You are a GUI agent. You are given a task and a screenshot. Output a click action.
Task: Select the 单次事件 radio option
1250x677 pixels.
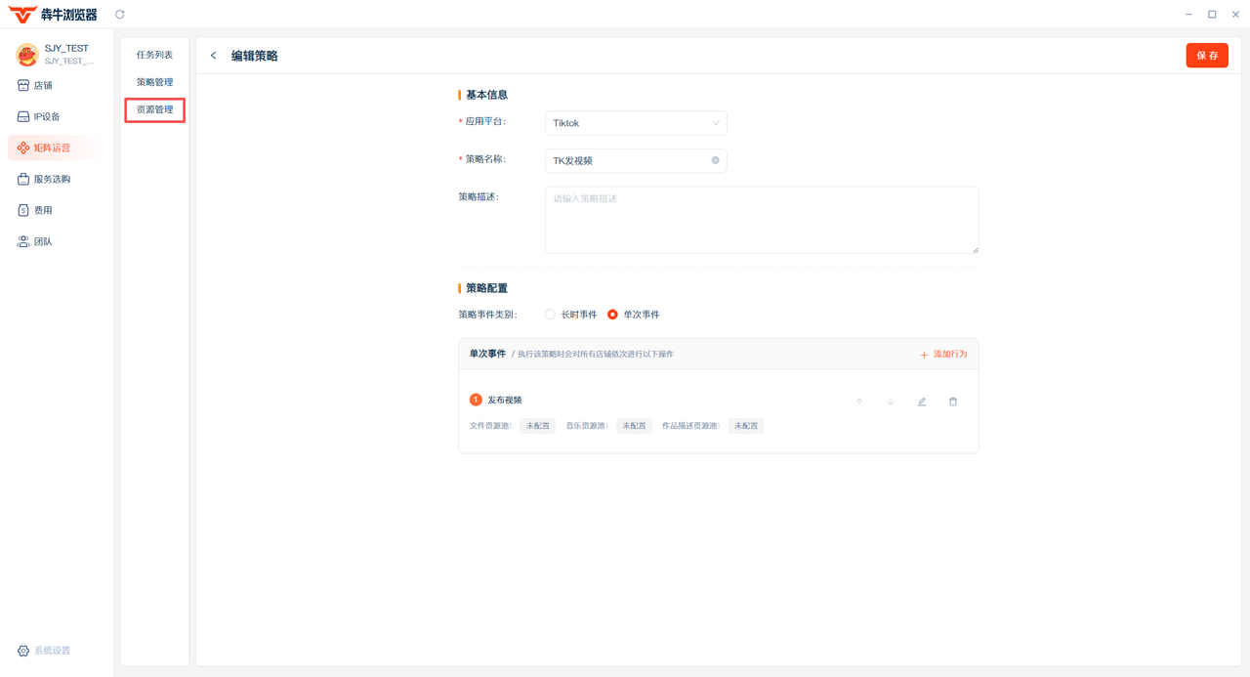point(613,315)
